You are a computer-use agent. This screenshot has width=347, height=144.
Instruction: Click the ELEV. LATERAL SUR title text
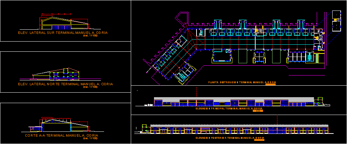(x=62, y=33)
